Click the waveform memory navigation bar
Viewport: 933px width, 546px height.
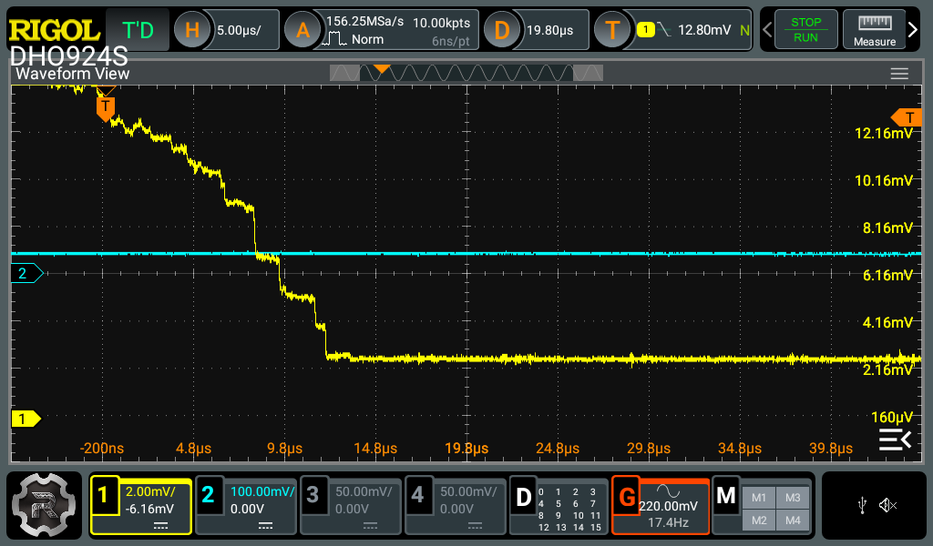(x=466, y=73)
